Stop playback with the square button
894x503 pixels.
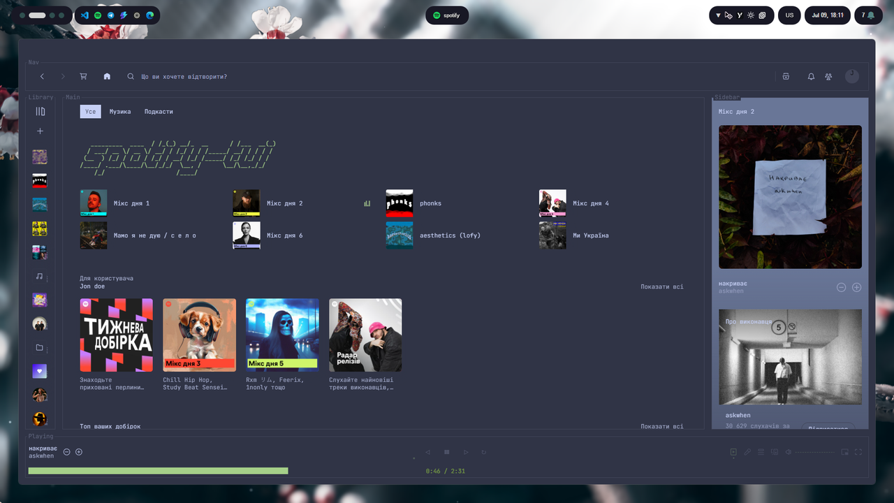click(x=447, y=452)
